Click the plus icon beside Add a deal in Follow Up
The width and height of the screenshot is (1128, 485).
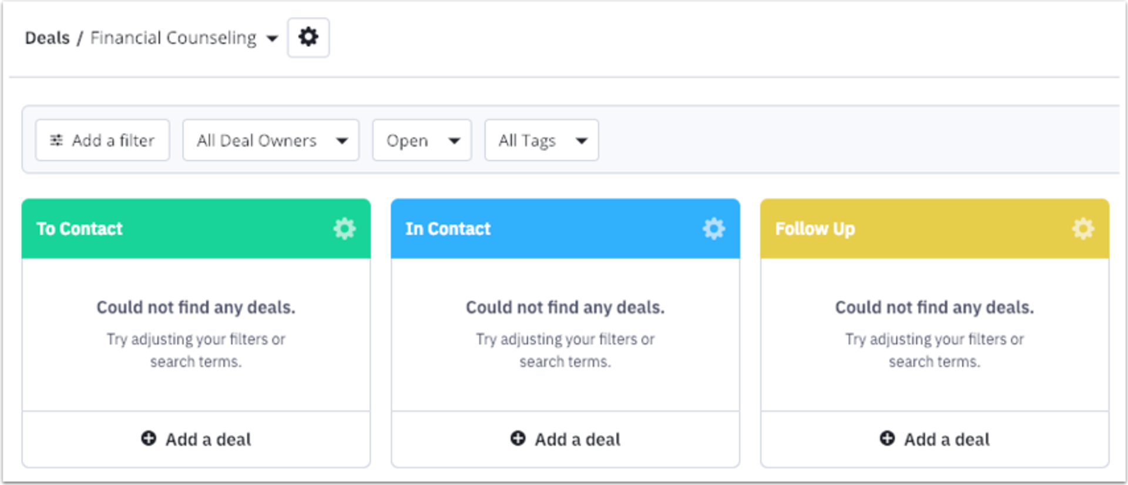[x=887, y=439]
